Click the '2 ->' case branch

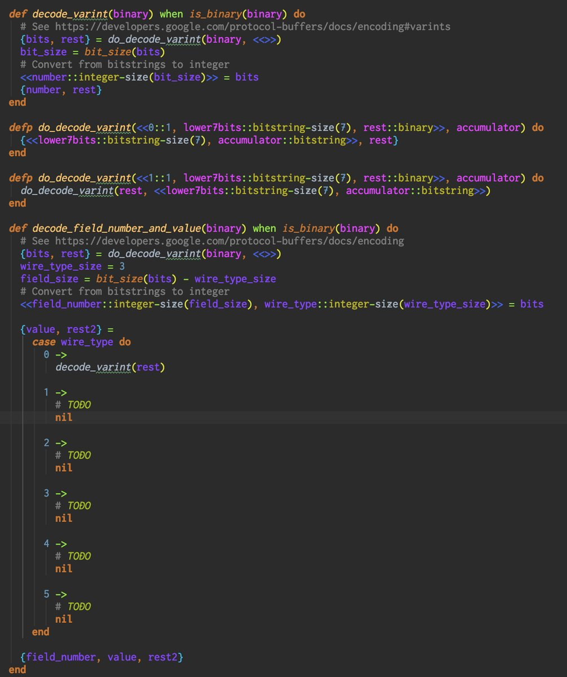56,443
